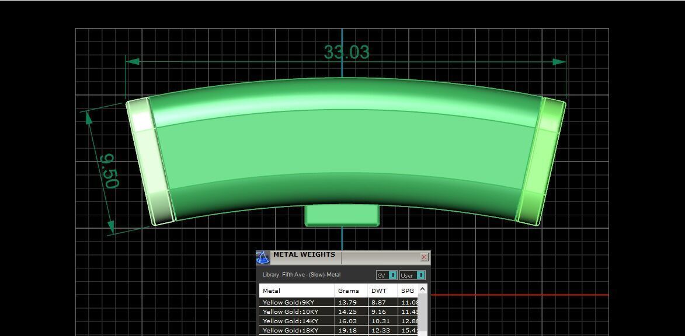
Task: Click the Library: Fifth Ave - (Slow)-Metal label
Action: [x=301, y=275]
